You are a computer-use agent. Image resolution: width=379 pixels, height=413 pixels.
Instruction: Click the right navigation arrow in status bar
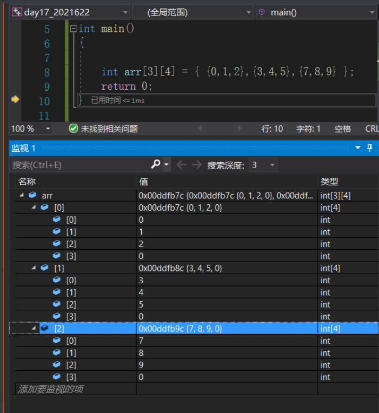pyautogui.click(x=239, y=128)
